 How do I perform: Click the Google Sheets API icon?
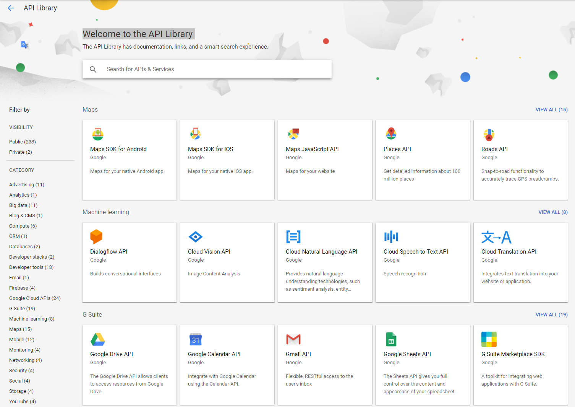(x=391, y=339)
